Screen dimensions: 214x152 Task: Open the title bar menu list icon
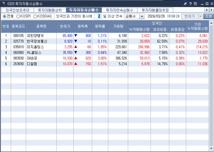pos(195,4)
